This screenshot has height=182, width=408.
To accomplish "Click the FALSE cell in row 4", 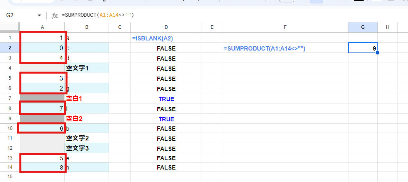I will coord(166,69).
